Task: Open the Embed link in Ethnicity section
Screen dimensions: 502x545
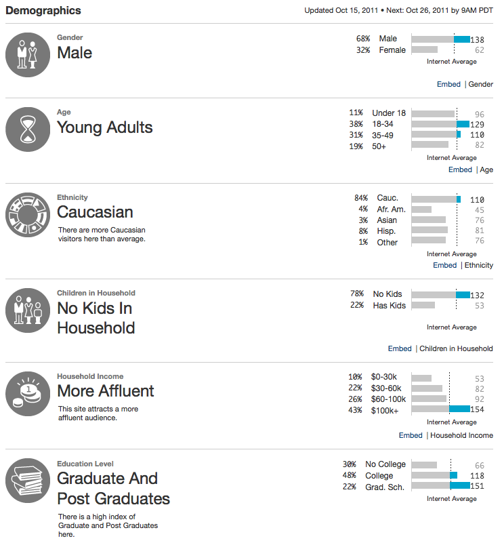Action: (x=445, y=265)
